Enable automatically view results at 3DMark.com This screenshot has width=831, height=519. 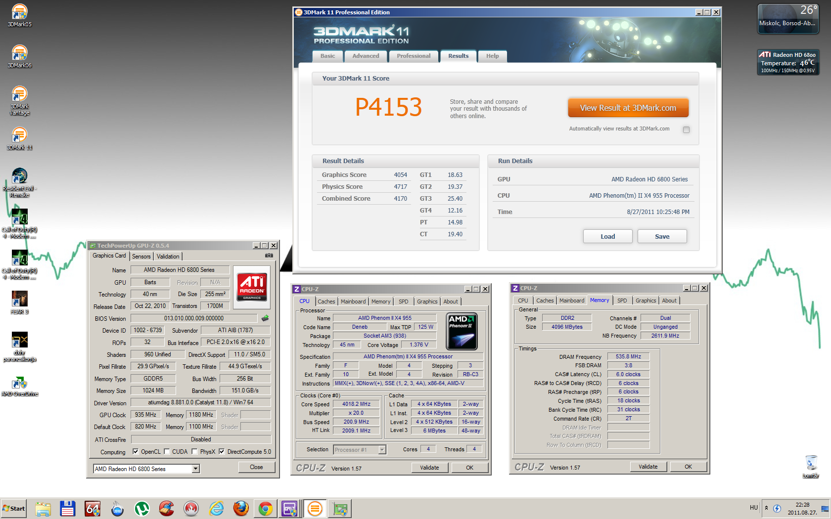686,130
